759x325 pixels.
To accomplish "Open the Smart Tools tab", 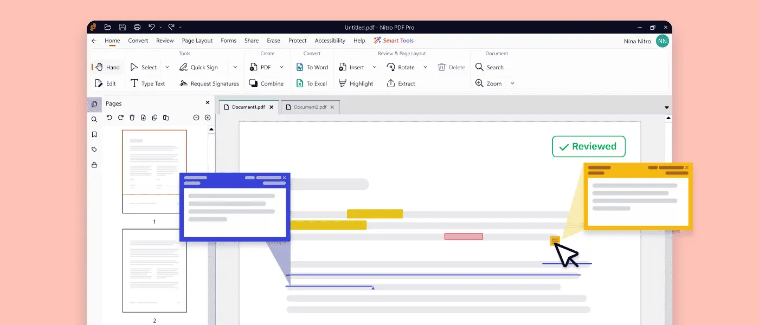I will click(x=394, y=41).
